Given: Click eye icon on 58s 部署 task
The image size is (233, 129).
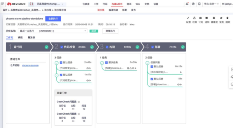Looking at the screenshot, I should click(x=178, y=84).
